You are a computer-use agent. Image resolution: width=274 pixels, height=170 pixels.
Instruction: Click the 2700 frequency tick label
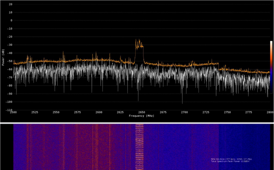click(x=184, y=112)
